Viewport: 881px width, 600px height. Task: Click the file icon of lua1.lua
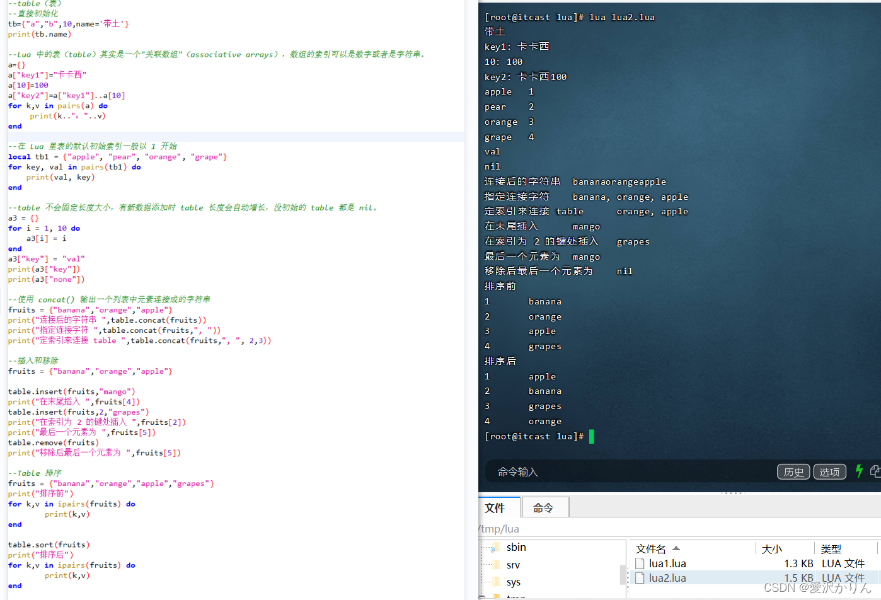(x=640, y=563)
